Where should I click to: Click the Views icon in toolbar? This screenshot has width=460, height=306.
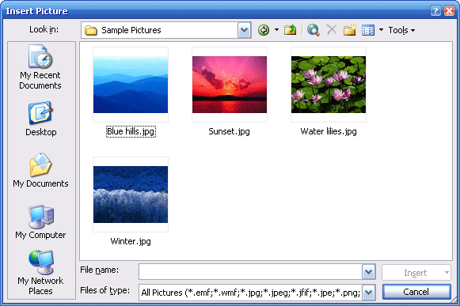point(368,30)
